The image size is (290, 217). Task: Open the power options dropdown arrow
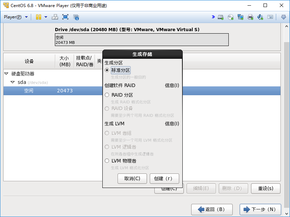click(x=46, y=17)
